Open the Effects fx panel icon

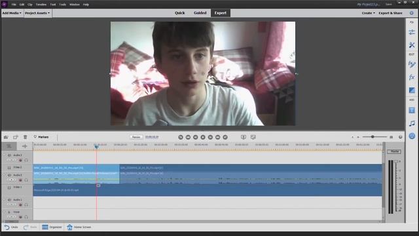point(412,77)
